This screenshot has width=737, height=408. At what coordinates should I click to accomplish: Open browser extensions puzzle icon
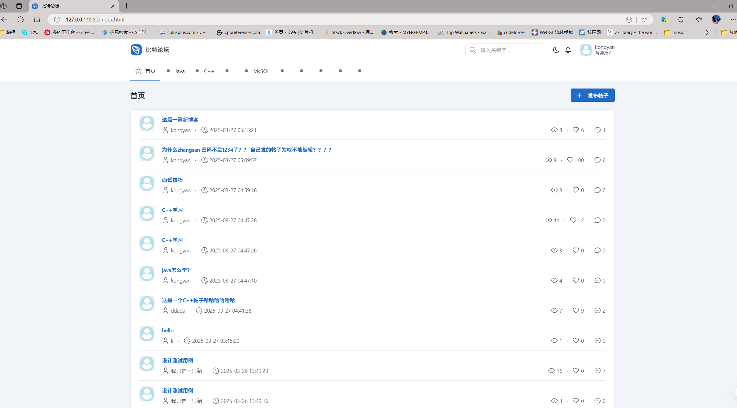coord(681,19)
